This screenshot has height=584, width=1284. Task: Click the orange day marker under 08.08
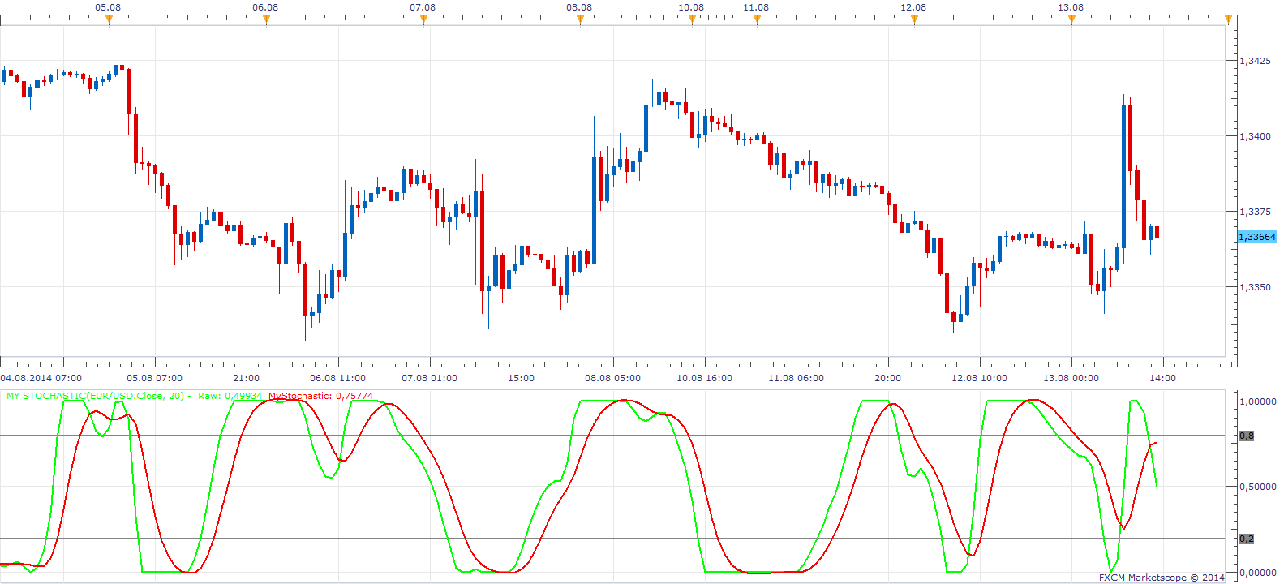(x=580, y=20)
